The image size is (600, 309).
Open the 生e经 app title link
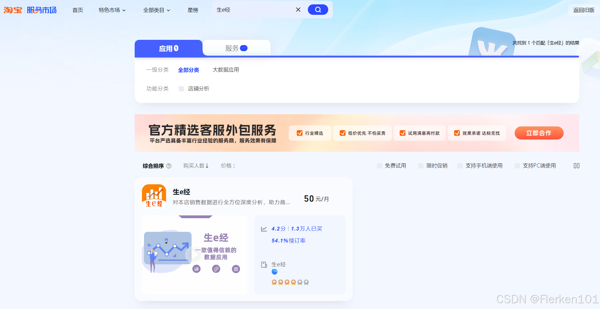click(x=181, y=192)
